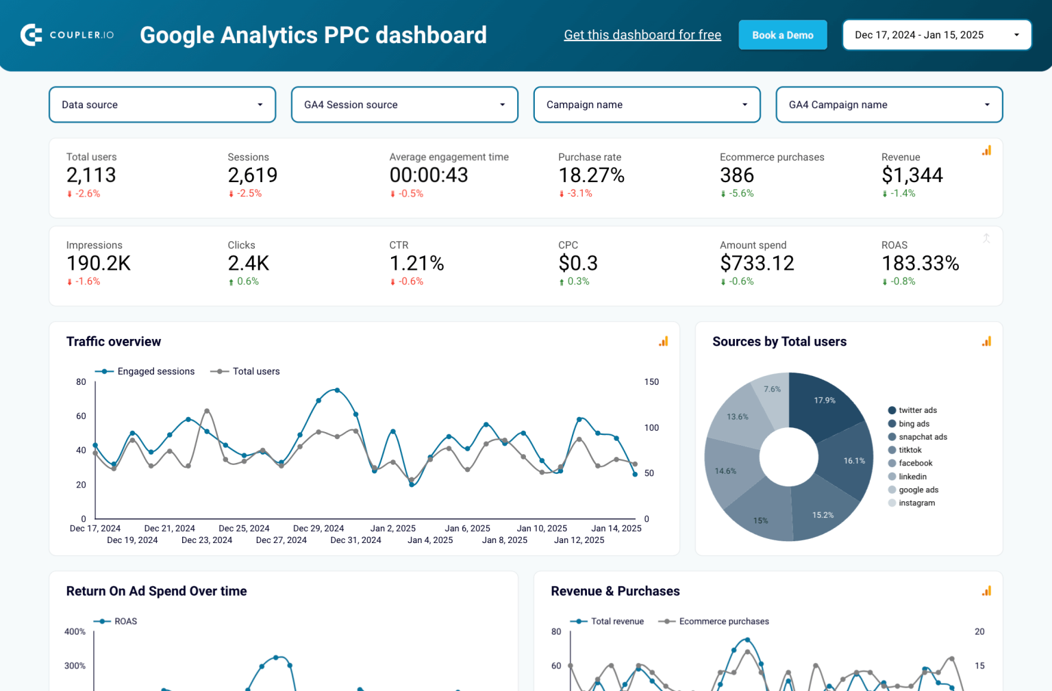Click the export arrow icon on the Impressions card
The height and width of the screenshot is (691, 1052).
click(x=986, y=238)
